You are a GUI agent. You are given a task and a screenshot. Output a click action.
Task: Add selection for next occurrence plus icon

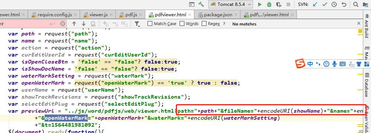coord(105,24)
